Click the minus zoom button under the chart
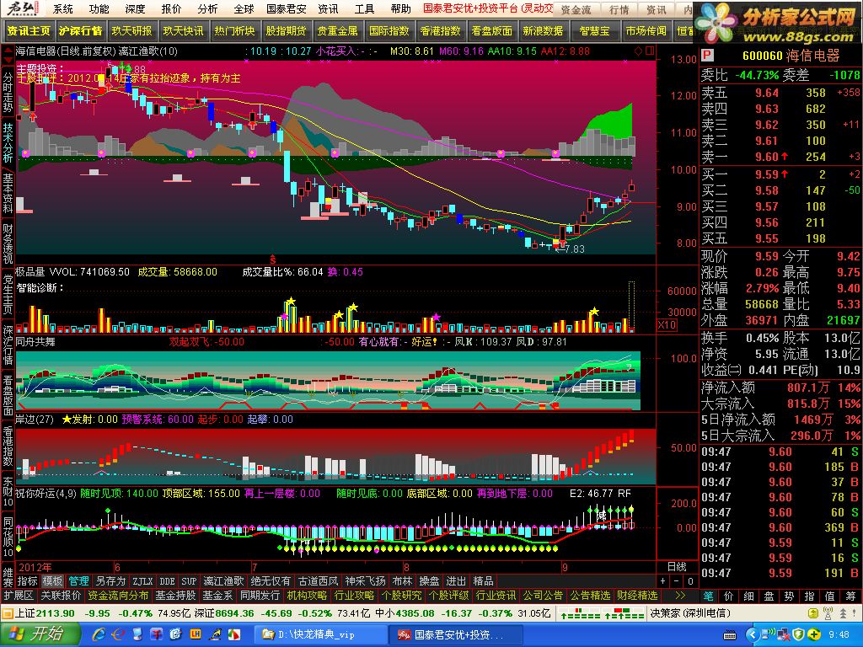This screenshot has height=647, width=863. (x=677, y=581)
